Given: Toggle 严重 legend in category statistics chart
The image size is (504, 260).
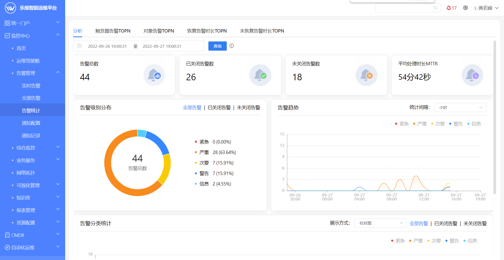Looking at the screenshot, I should click(x=416, y=241).
